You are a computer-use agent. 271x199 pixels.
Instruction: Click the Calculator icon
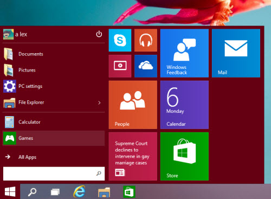coord(9,122)
